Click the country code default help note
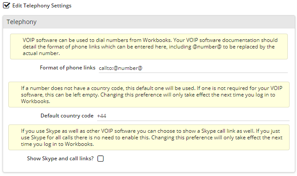This screenshot has height=176, width=297. click(x=149, y=94)
